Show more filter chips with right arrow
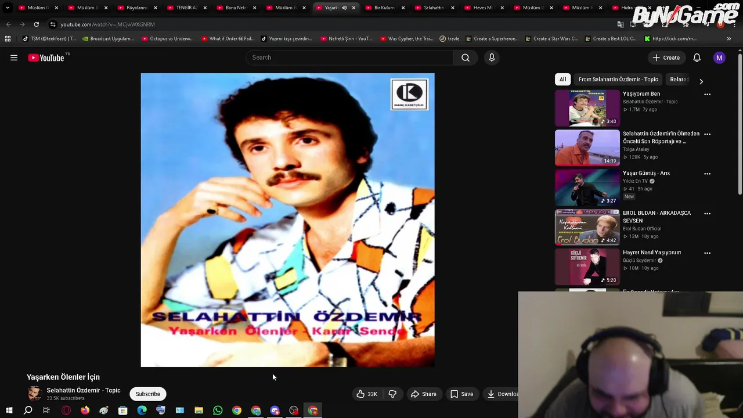Image resolution: width=743 pixels, height=418 pixels. click(701, 81)
